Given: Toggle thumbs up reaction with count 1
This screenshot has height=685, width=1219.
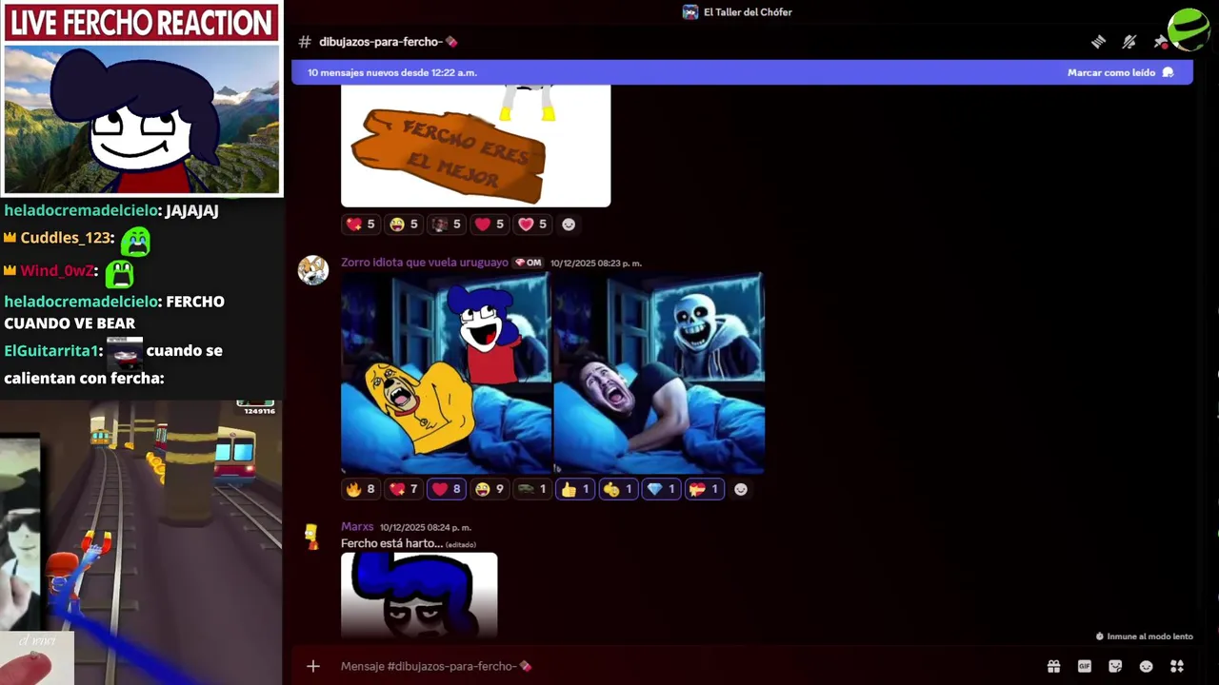Looking at the screenshot, I should [575, 489].
